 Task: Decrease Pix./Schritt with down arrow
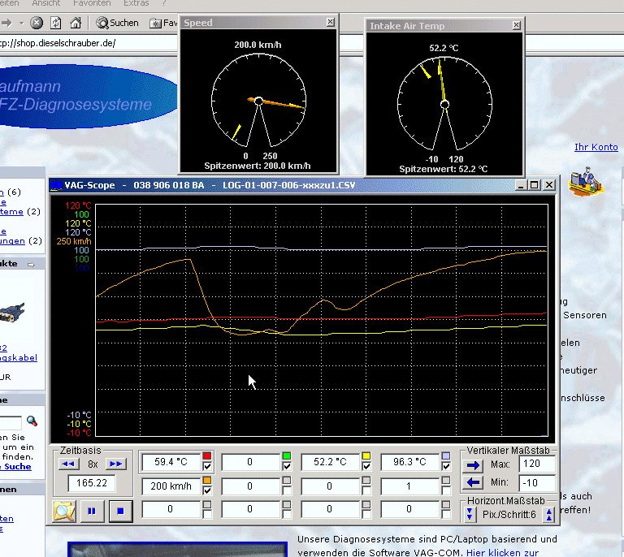470,514
